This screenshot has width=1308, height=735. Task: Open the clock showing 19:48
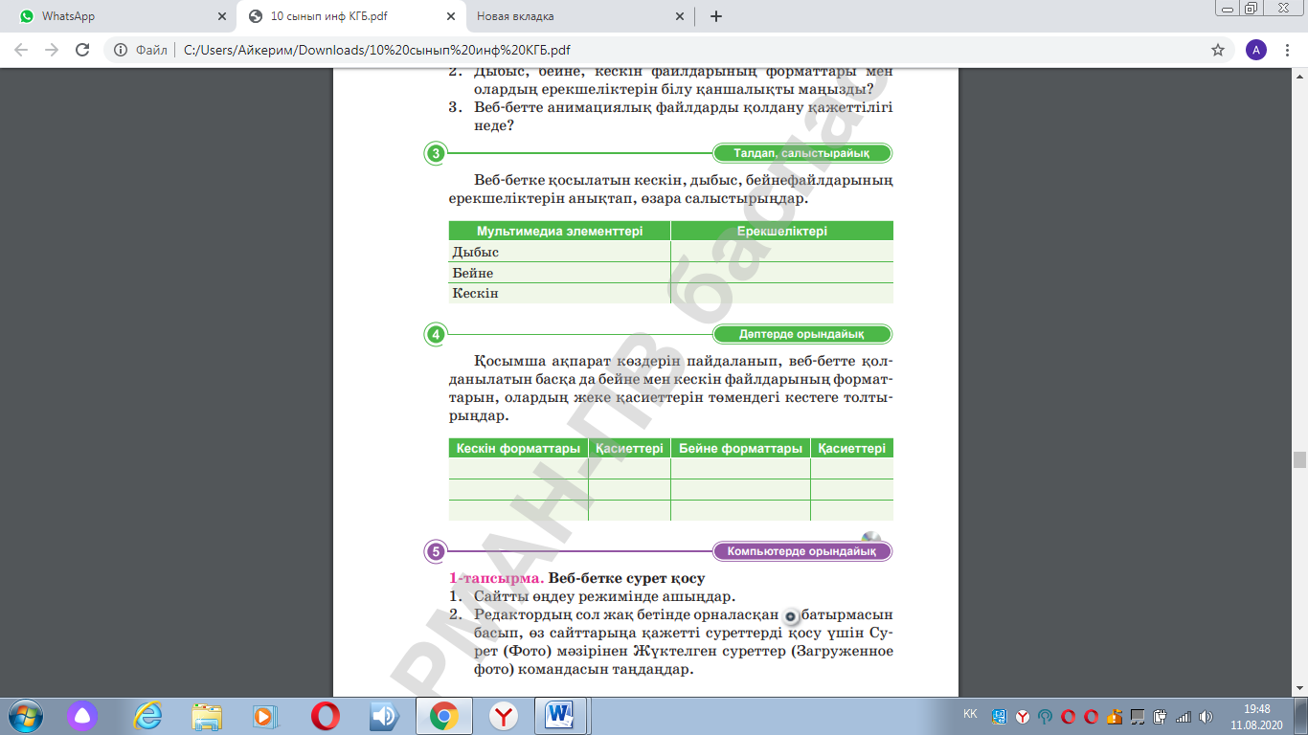point(1256,716)
